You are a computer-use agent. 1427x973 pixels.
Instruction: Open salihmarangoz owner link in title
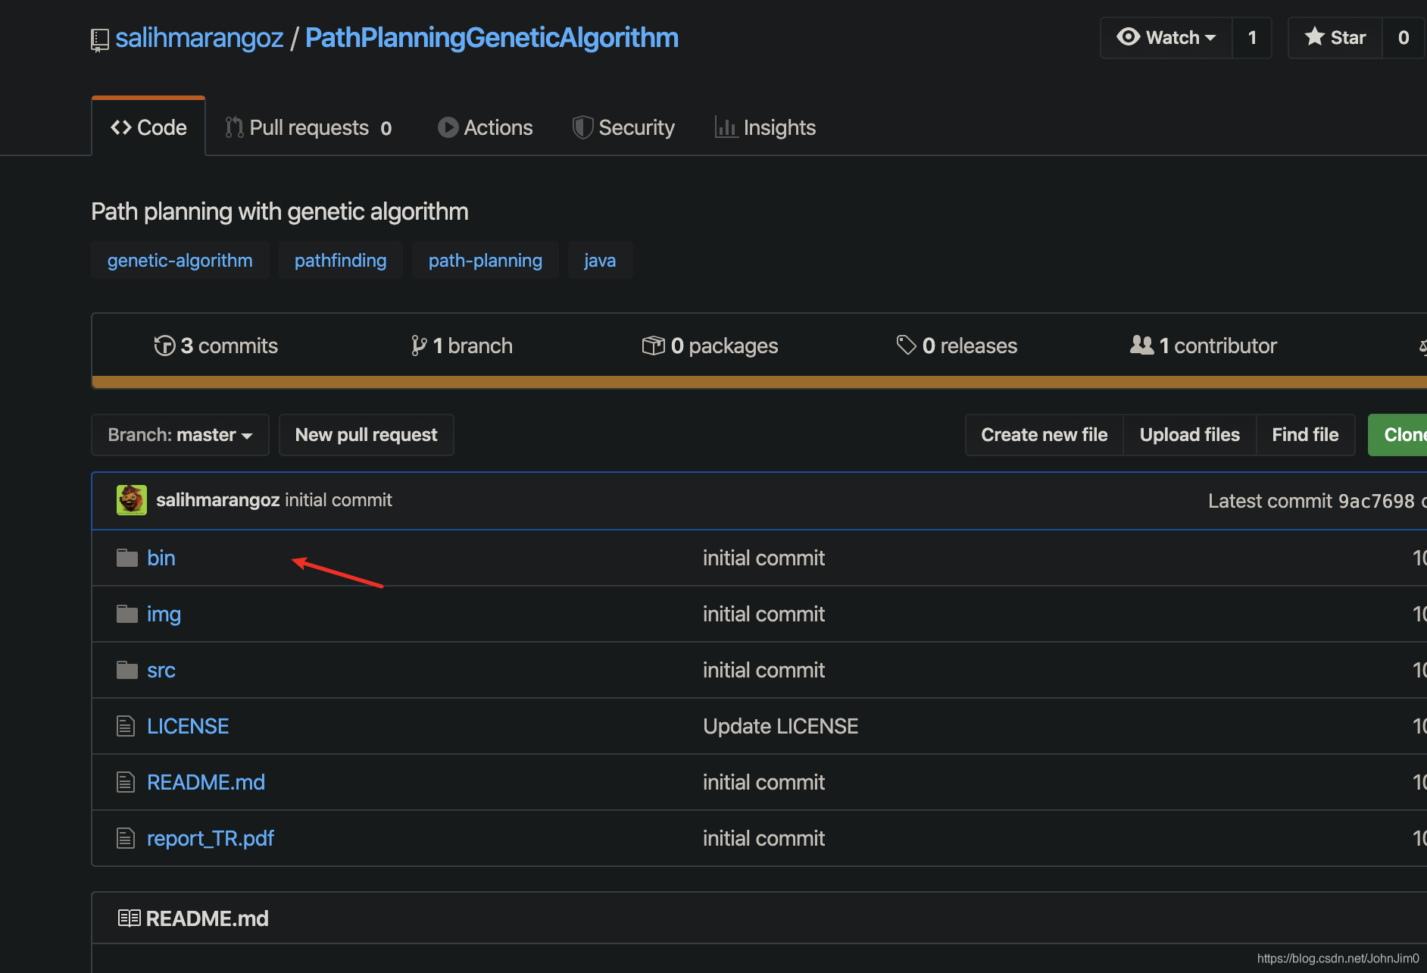click(199, 38)
